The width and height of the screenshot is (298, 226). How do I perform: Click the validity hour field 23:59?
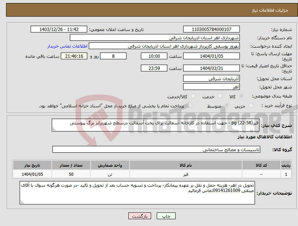154,68
